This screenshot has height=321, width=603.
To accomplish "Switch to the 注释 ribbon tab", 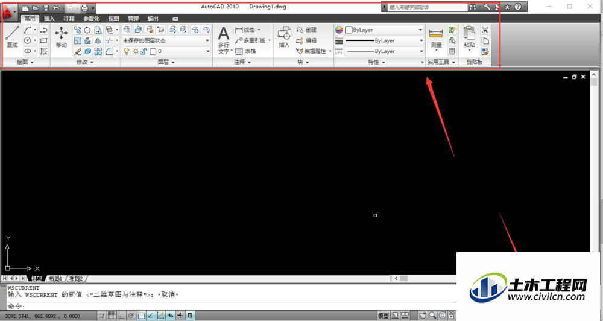I will pos(69,19).
